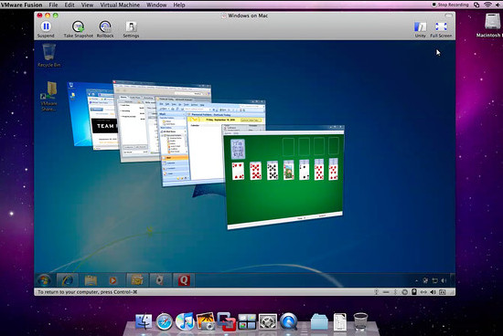Click the Solitaire stock card deck

(x=238, y=149)
